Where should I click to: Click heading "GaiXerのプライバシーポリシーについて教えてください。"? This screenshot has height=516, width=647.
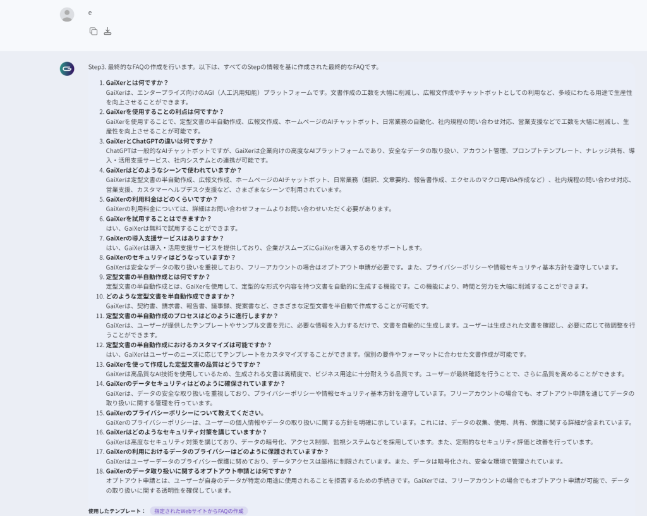click(x=184, y=413)
